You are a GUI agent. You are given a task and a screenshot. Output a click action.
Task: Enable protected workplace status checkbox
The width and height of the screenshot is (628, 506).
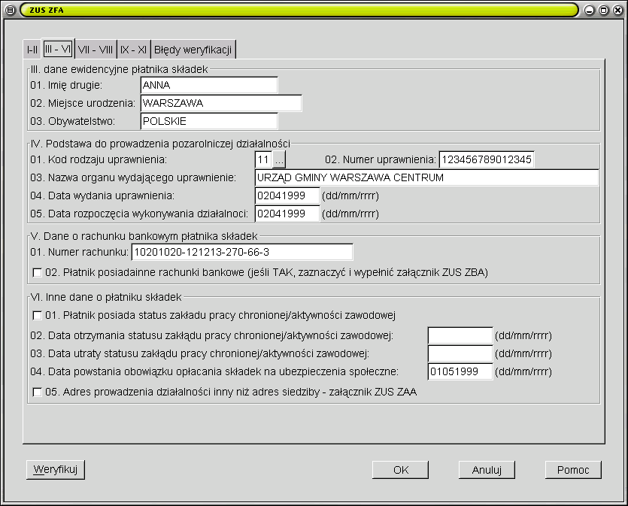pos(37,314)
